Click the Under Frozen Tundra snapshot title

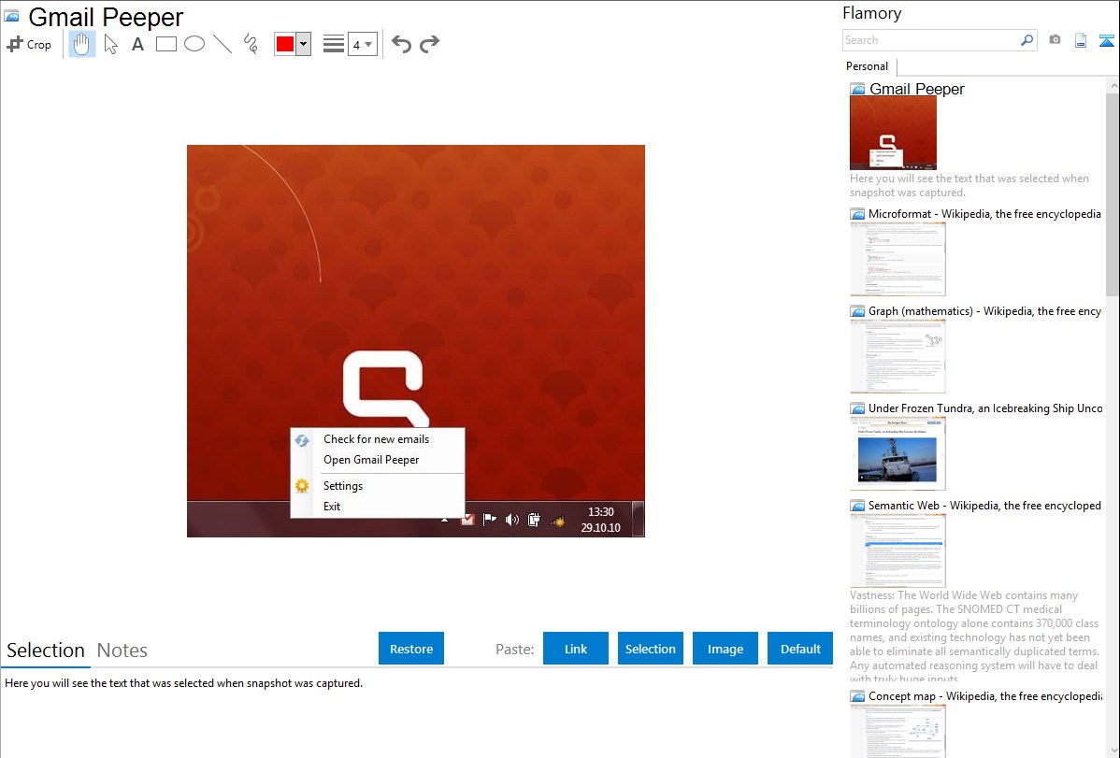(985, 408)
